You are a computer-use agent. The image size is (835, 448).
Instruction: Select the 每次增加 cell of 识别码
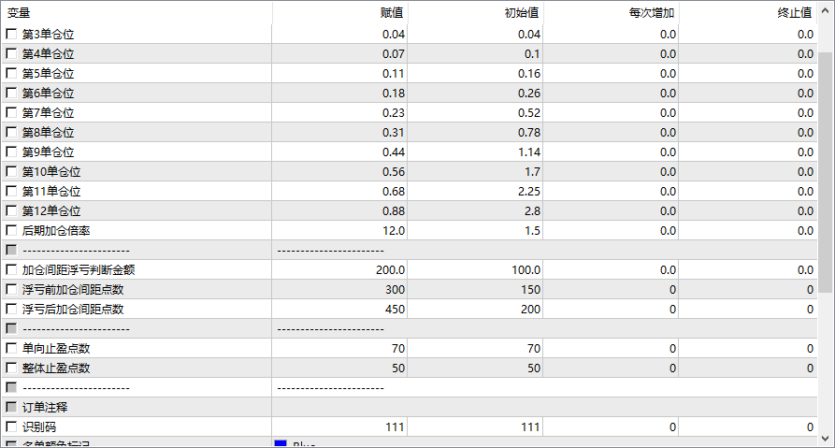tap(611, 426)
